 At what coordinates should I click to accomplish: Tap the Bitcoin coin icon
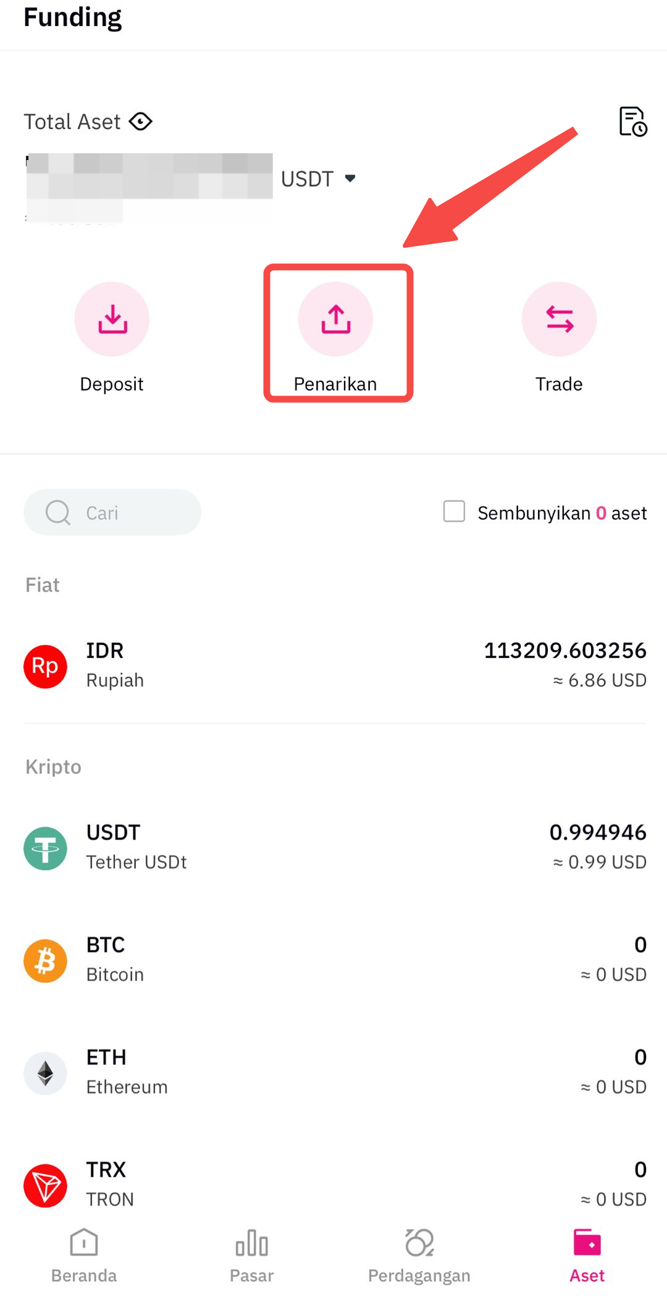coord(45,961)
